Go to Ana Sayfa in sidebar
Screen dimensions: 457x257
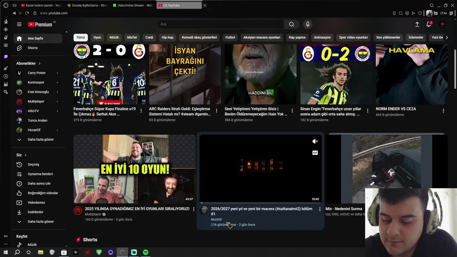[x=39, y=38]
